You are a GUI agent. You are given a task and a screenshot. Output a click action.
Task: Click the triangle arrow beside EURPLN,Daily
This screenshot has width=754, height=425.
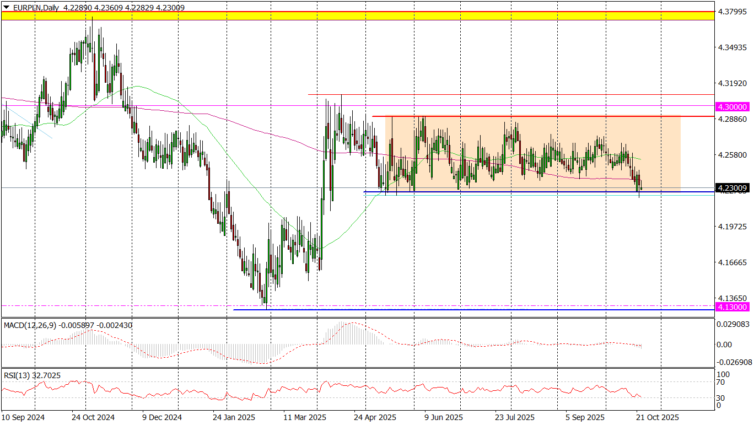click(6, 8)
